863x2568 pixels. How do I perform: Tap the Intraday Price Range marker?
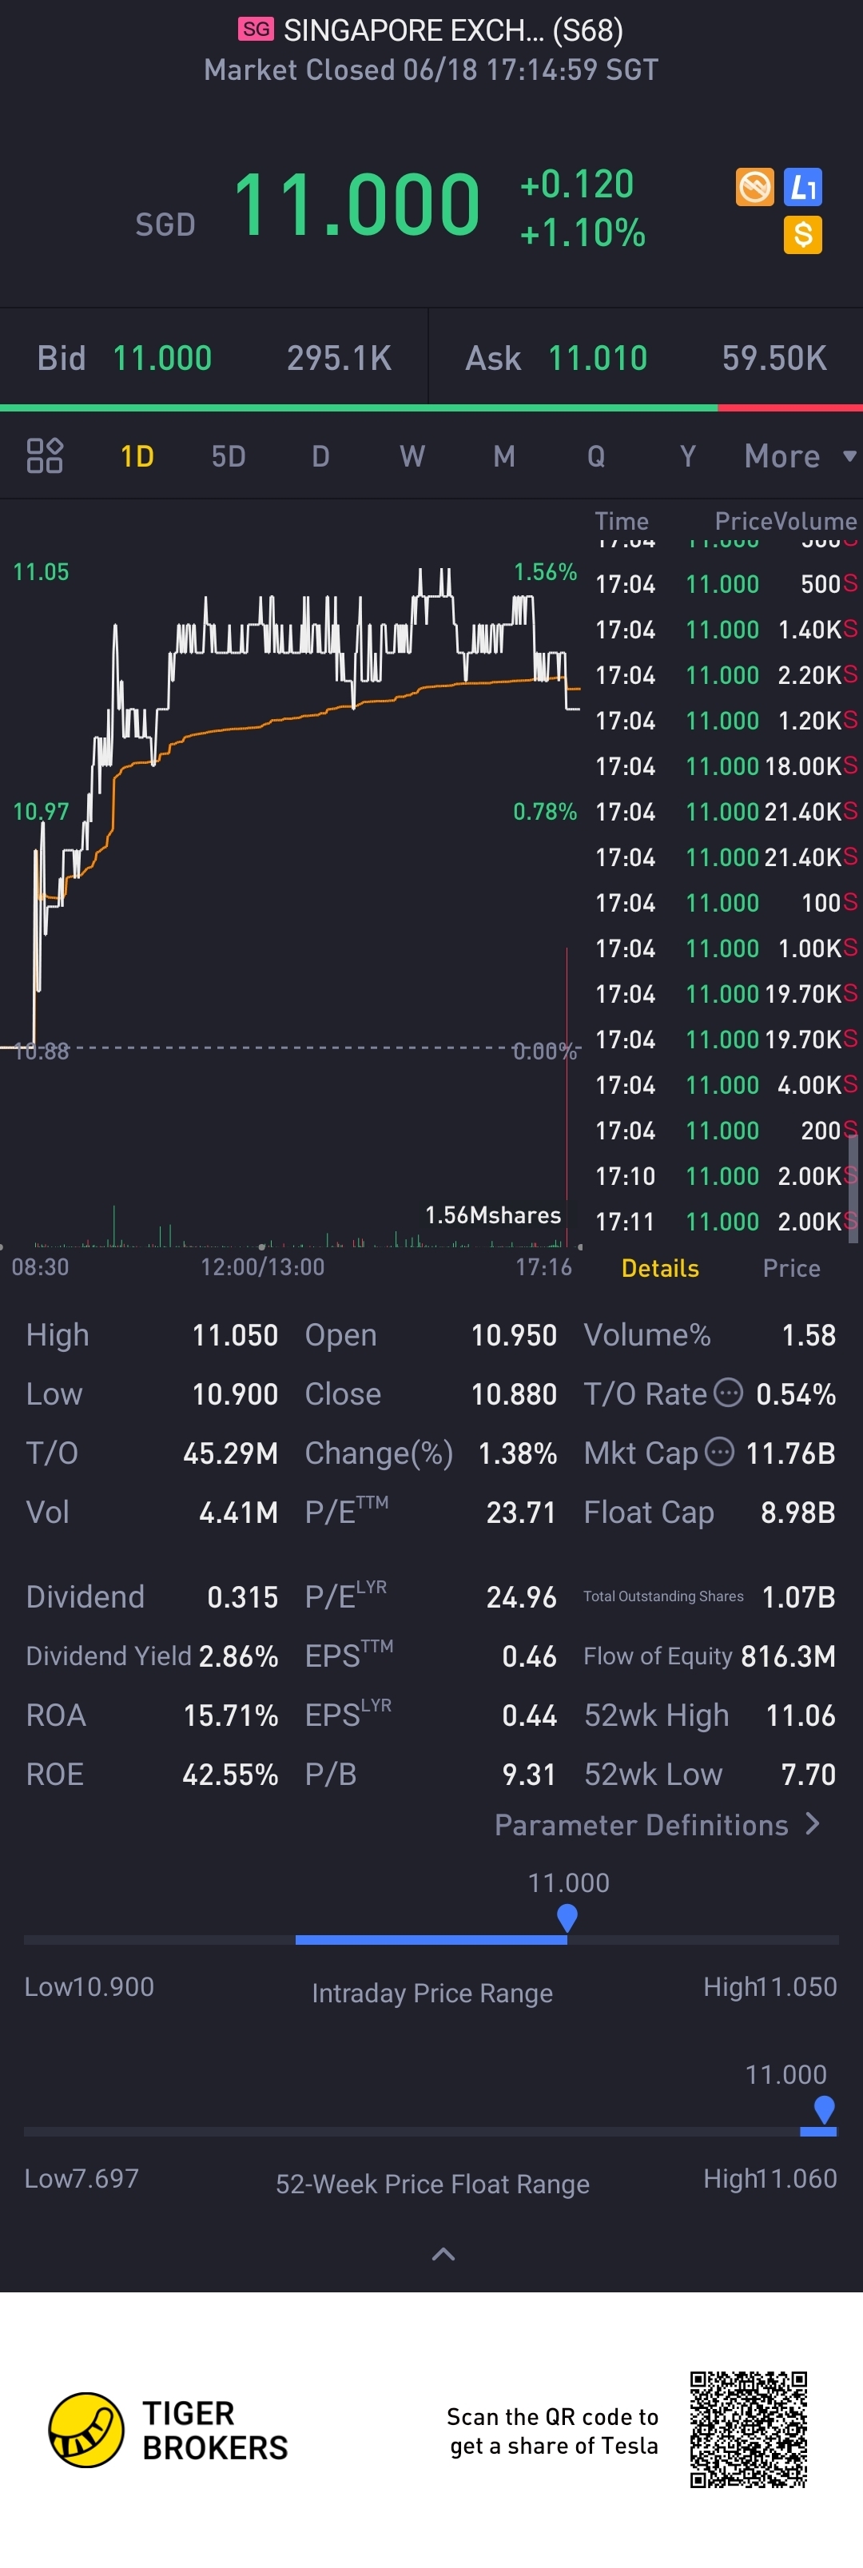pyautogui.click(x=567, y=1917)
